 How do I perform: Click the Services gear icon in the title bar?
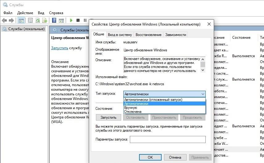click(5, 5)
